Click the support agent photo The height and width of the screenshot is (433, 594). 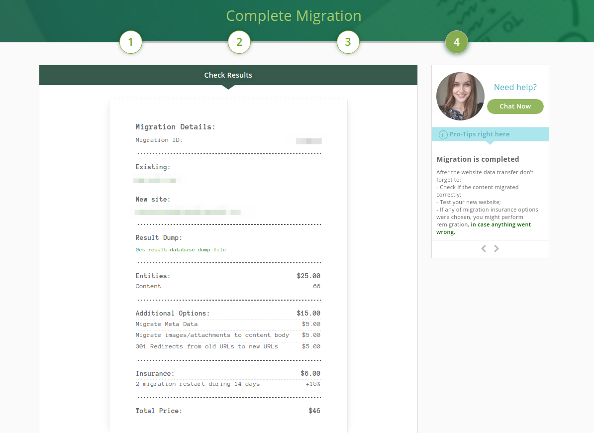point(460,96)
